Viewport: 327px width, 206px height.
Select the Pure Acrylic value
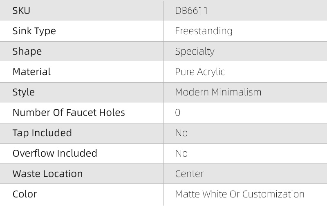tap(200, 72)
